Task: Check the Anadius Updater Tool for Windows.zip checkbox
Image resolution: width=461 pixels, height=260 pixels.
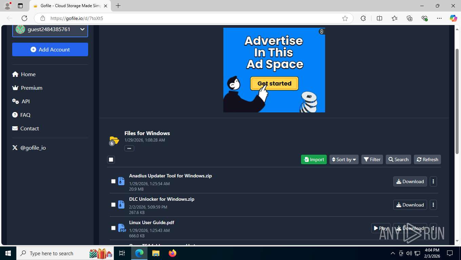Action: pos(113,181)
